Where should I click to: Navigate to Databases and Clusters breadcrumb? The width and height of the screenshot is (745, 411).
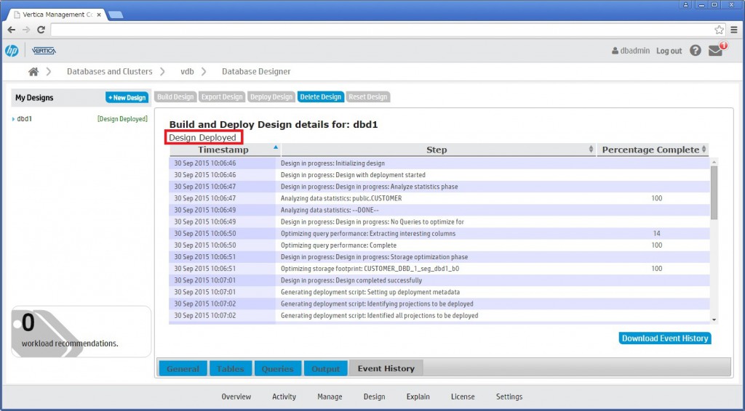[110, 72]
